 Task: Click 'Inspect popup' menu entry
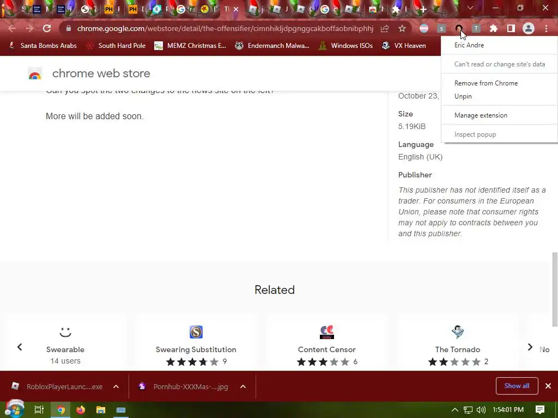click(x=499, y=134)
